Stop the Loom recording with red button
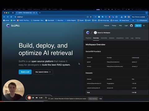Viewport: 149px width, 111px height. [x=29, y=98]
